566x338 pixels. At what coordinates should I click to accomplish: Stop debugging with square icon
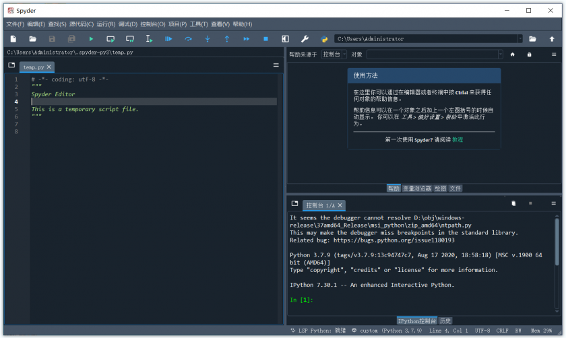[x=265, y=38]
